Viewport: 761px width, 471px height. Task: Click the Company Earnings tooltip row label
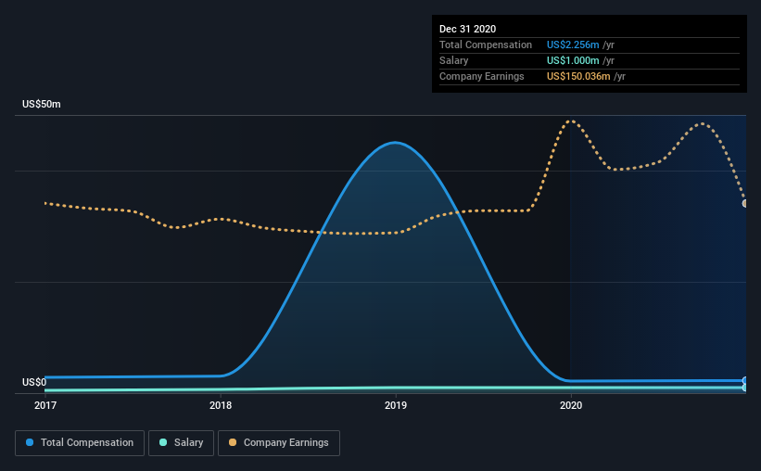pyautogui.click(x=481, y=77)
